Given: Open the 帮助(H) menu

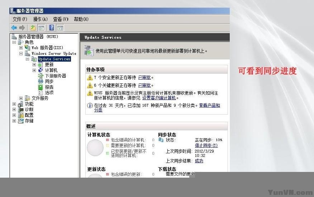Looking at the screenshot, I should point(81,19).
